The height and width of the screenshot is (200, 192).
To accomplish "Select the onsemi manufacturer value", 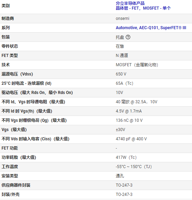I will pyautogui.click(x=123, y=19).
